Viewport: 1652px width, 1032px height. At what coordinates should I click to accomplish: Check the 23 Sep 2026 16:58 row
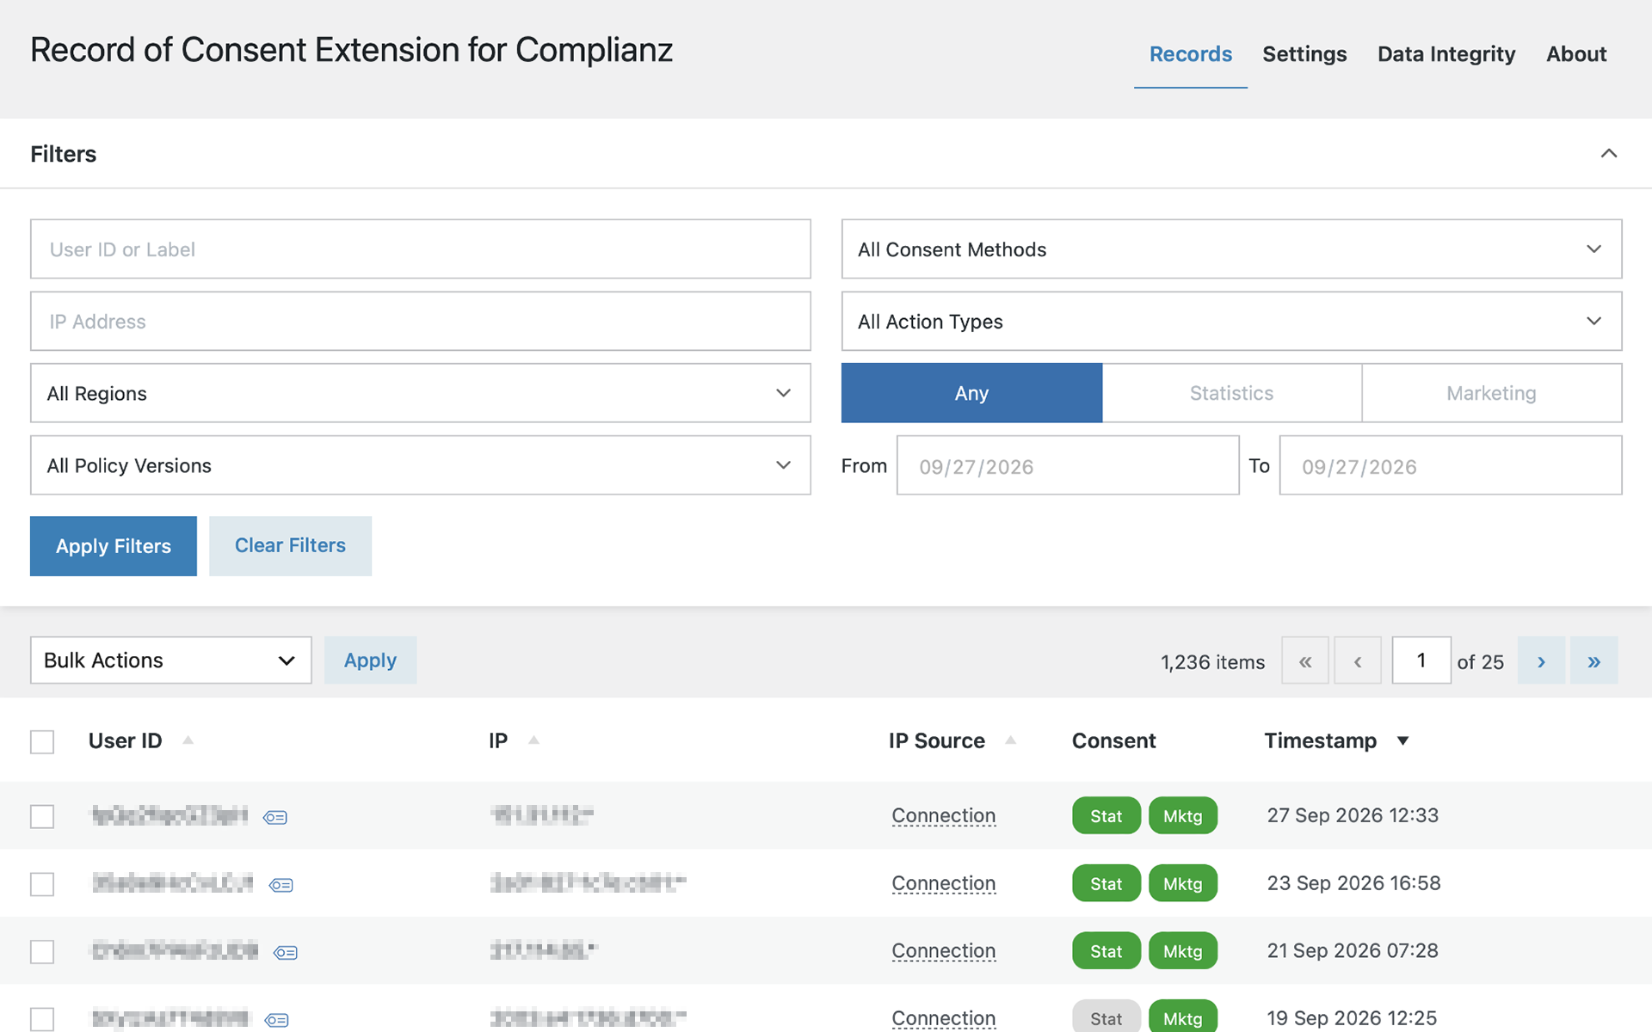42,884
